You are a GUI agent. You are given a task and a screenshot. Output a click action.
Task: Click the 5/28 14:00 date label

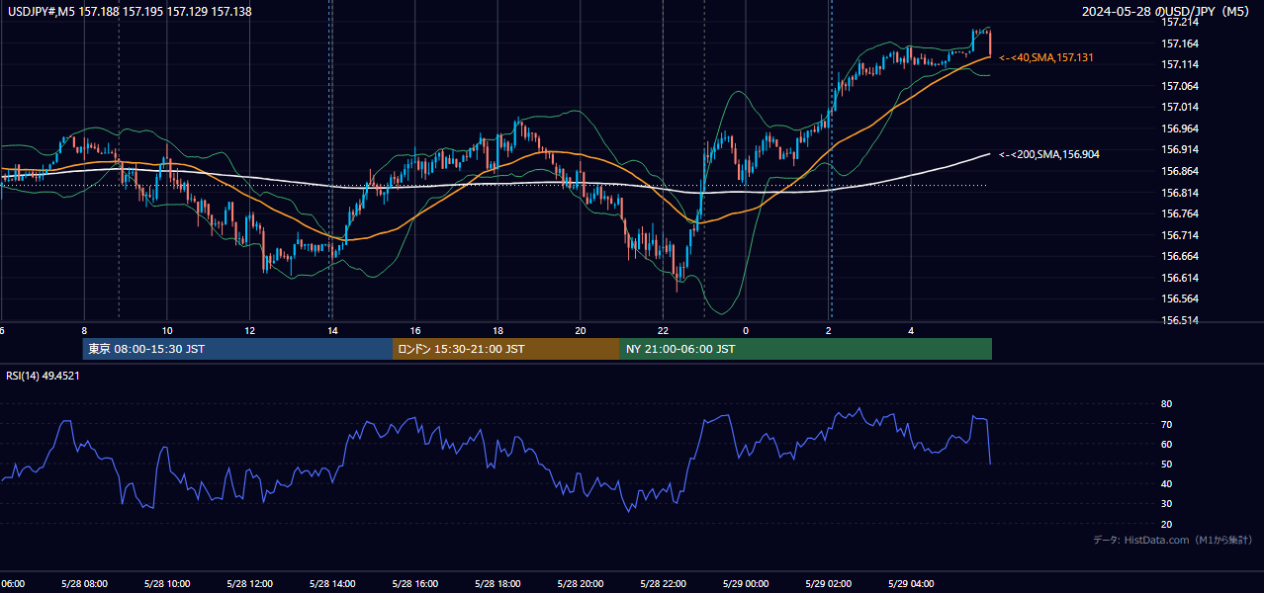pyautogui.click(x=332, y=584)
